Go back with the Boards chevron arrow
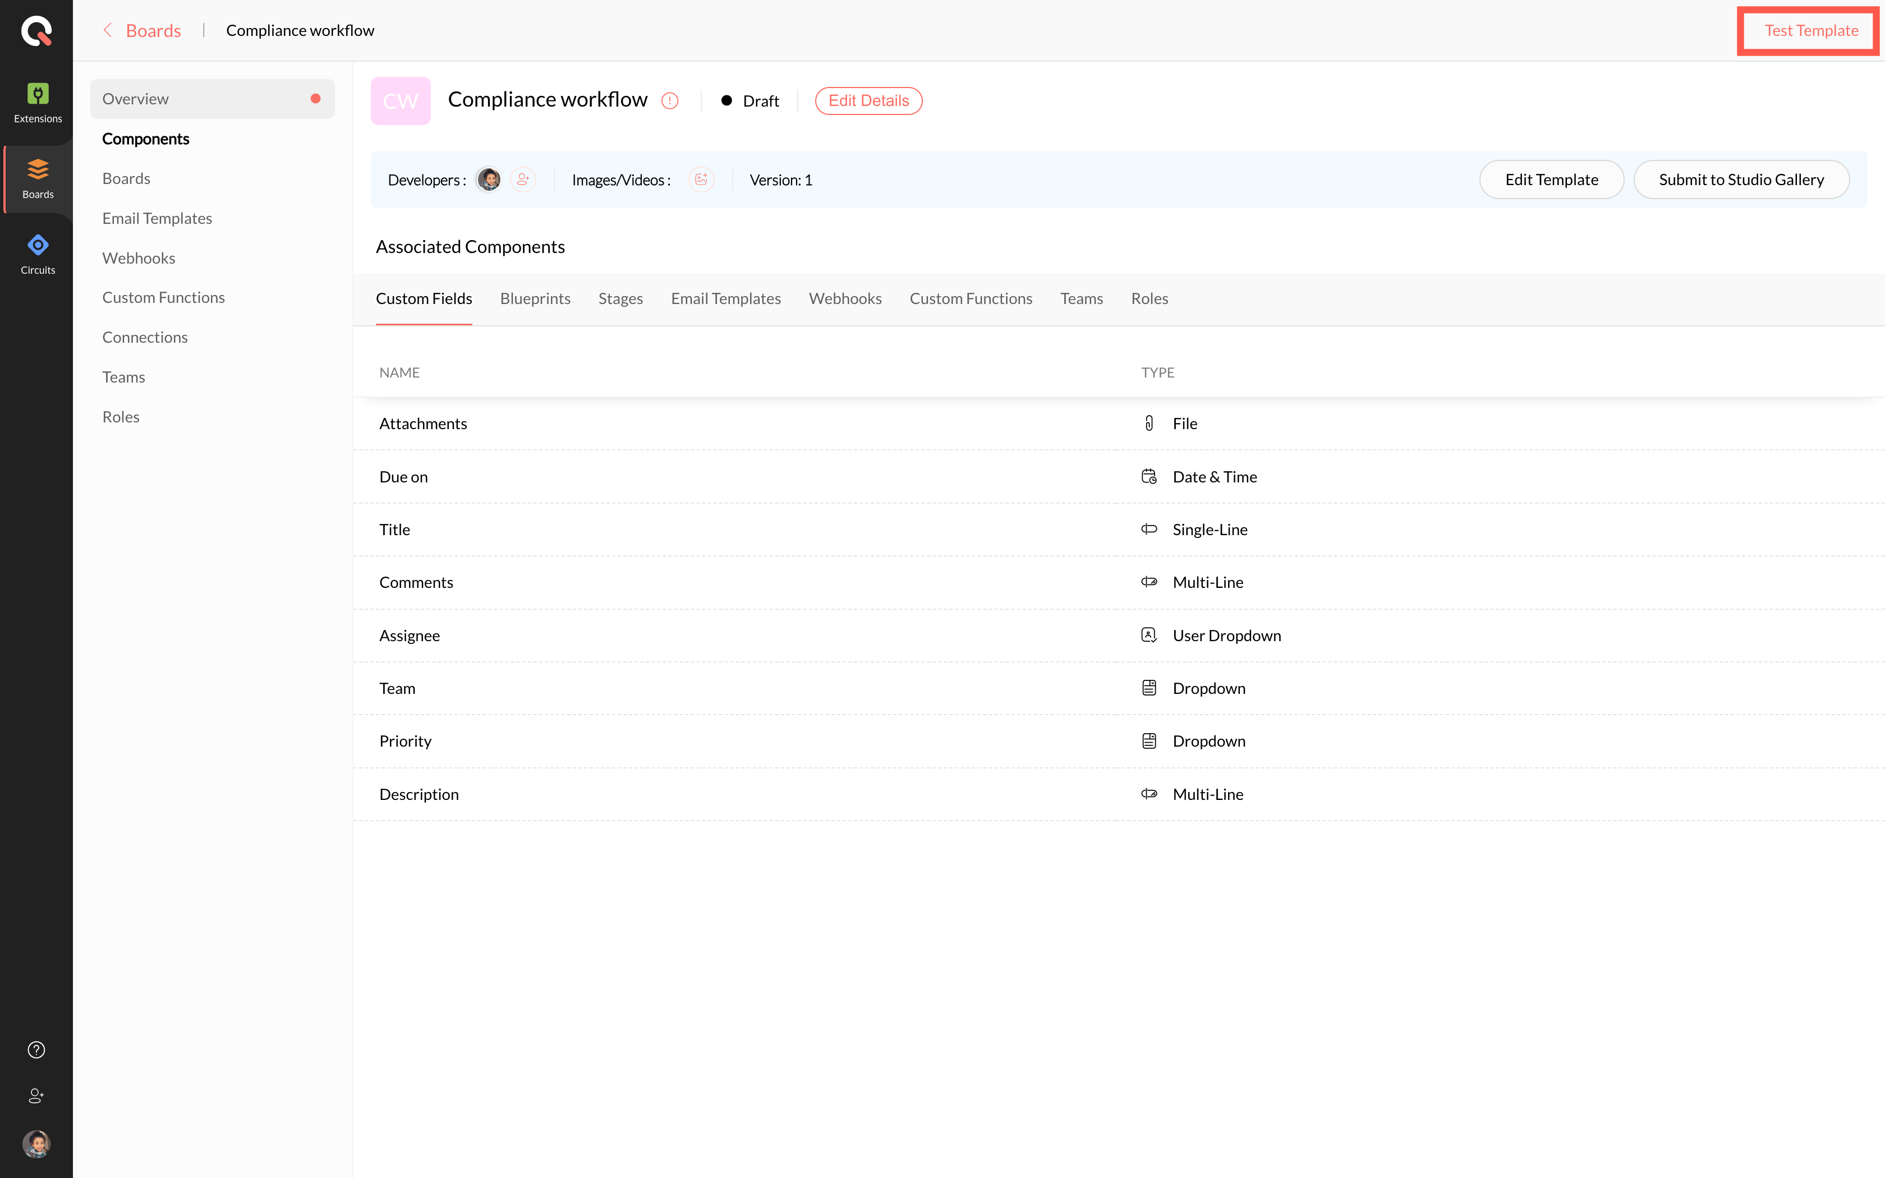This screenshot has width=1885, height=1178. [108, 30]
